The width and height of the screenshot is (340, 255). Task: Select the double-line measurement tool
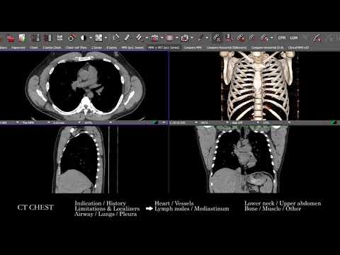140,38
